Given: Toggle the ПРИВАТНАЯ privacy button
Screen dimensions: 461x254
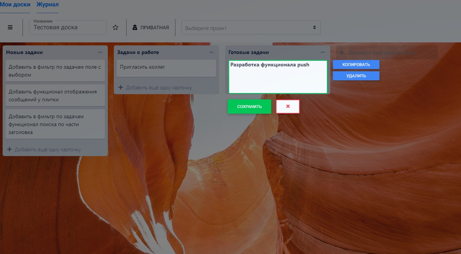Looking at the screenshot, I should coord(151,27).
